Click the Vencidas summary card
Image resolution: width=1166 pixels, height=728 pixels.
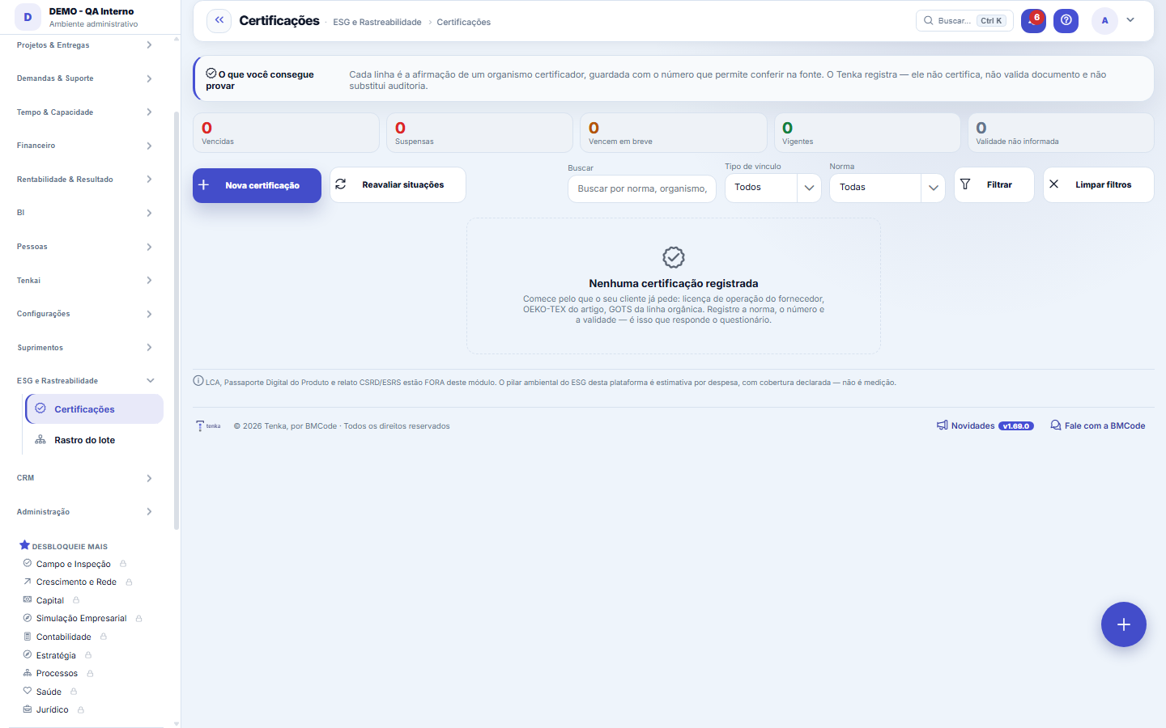pyautogui.click(x=286, y=133)
